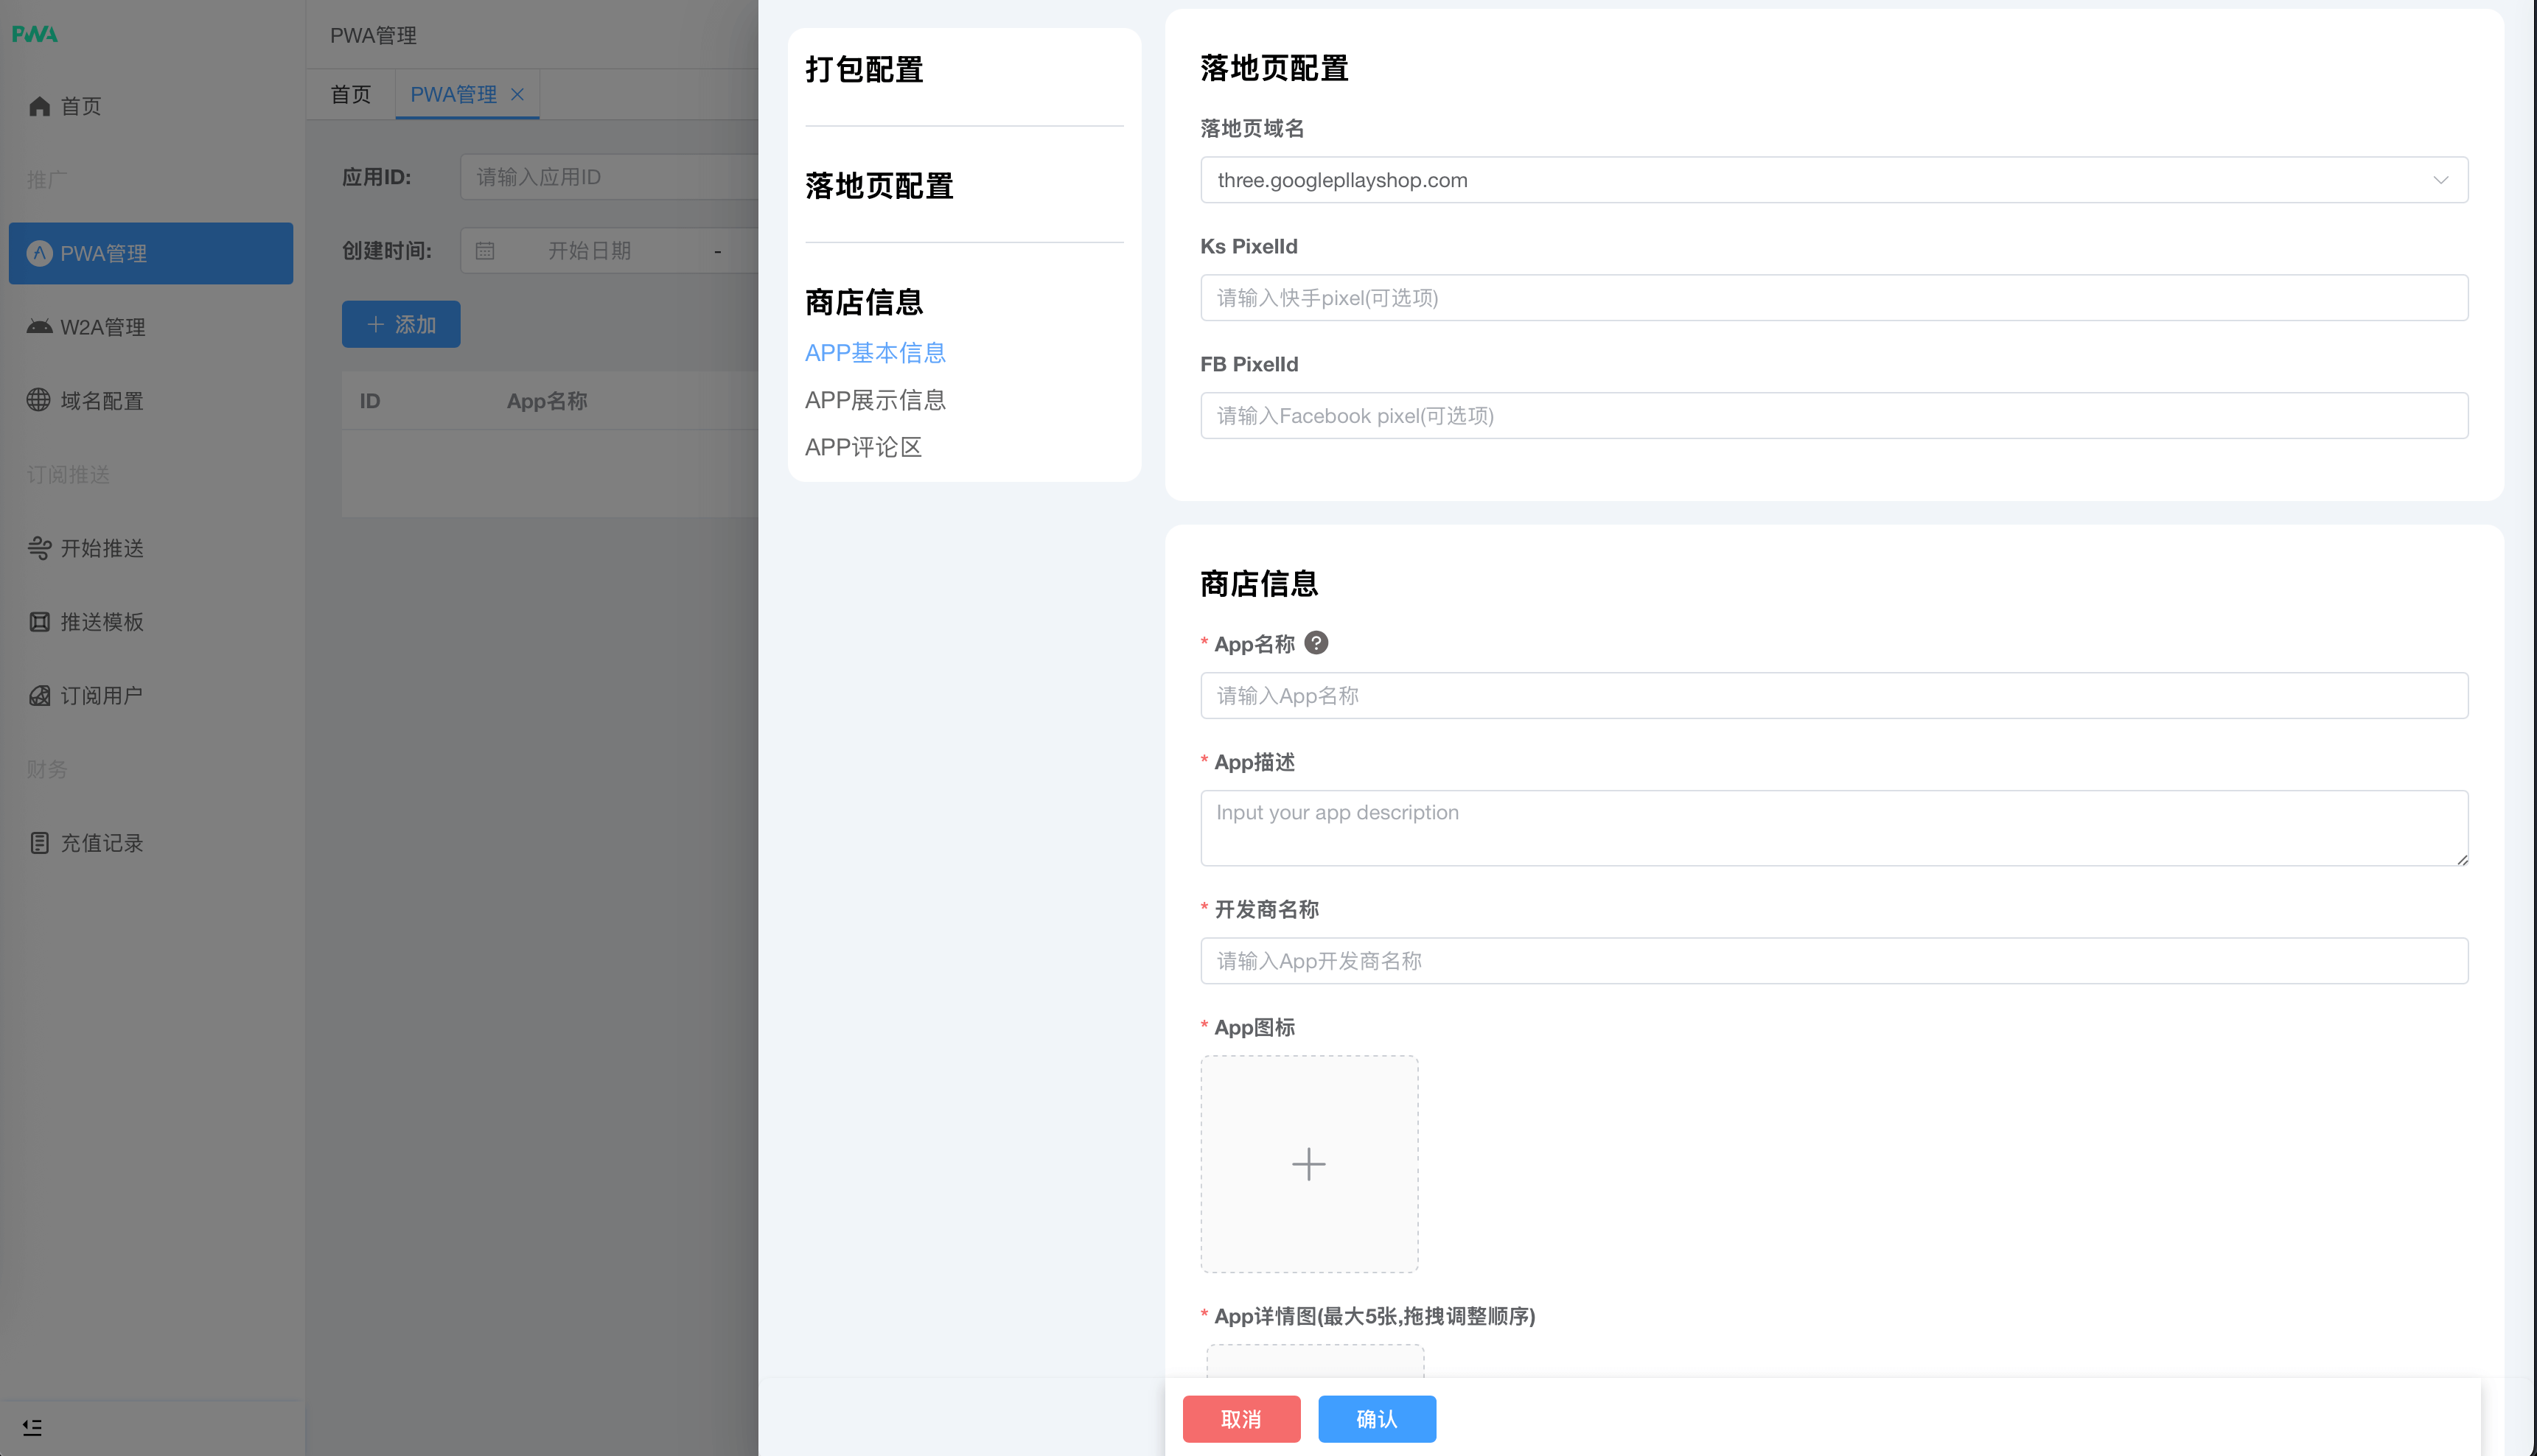Select 开始推送 in the sidebar
Viewport: 2537px width, 1456px height.
[x=101, y=548]
